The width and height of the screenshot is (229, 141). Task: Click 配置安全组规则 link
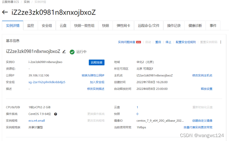tap(186, 42)
